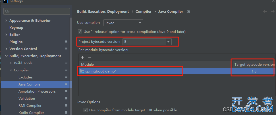276x115 pixels.
Task: Toggle Use compiler from module target JDK
Action: point(86,110)
